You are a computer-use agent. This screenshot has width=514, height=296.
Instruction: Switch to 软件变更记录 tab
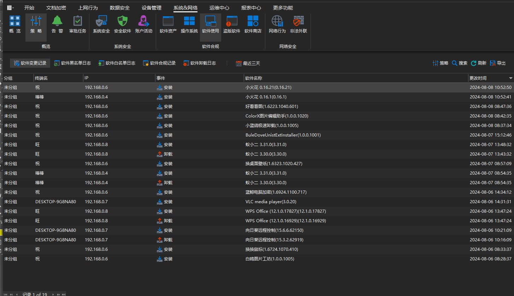(30, 63)
